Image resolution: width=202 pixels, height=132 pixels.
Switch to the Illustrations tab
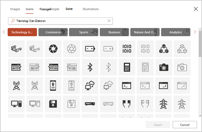pos(90,9)
